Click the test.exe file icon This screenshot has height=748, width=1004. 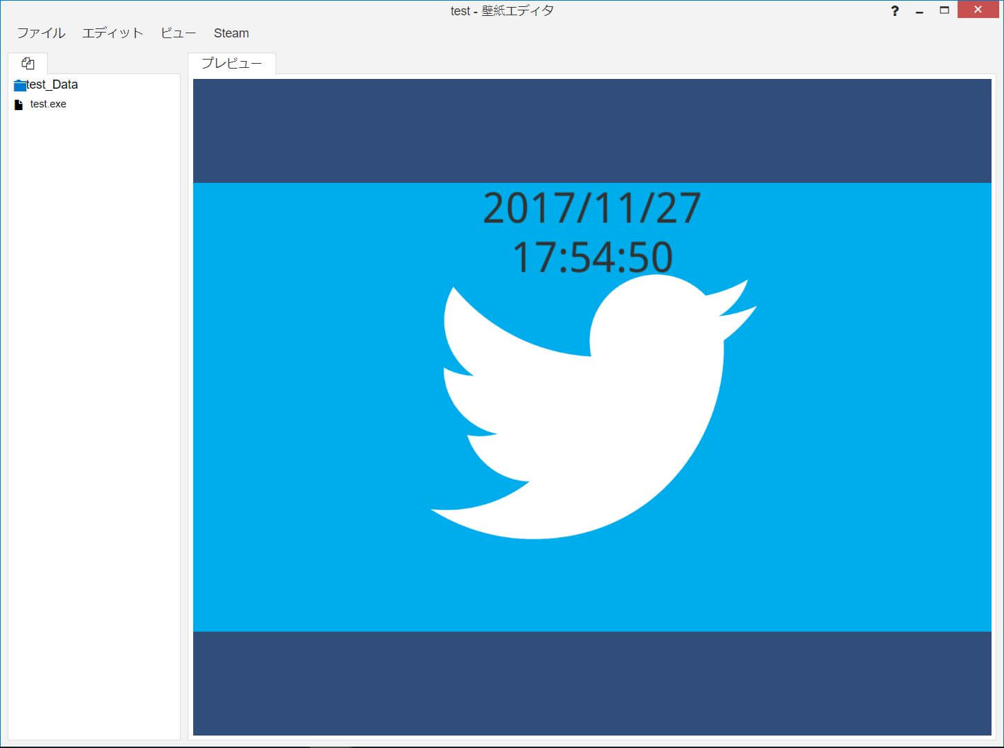[x=19, y=105]
